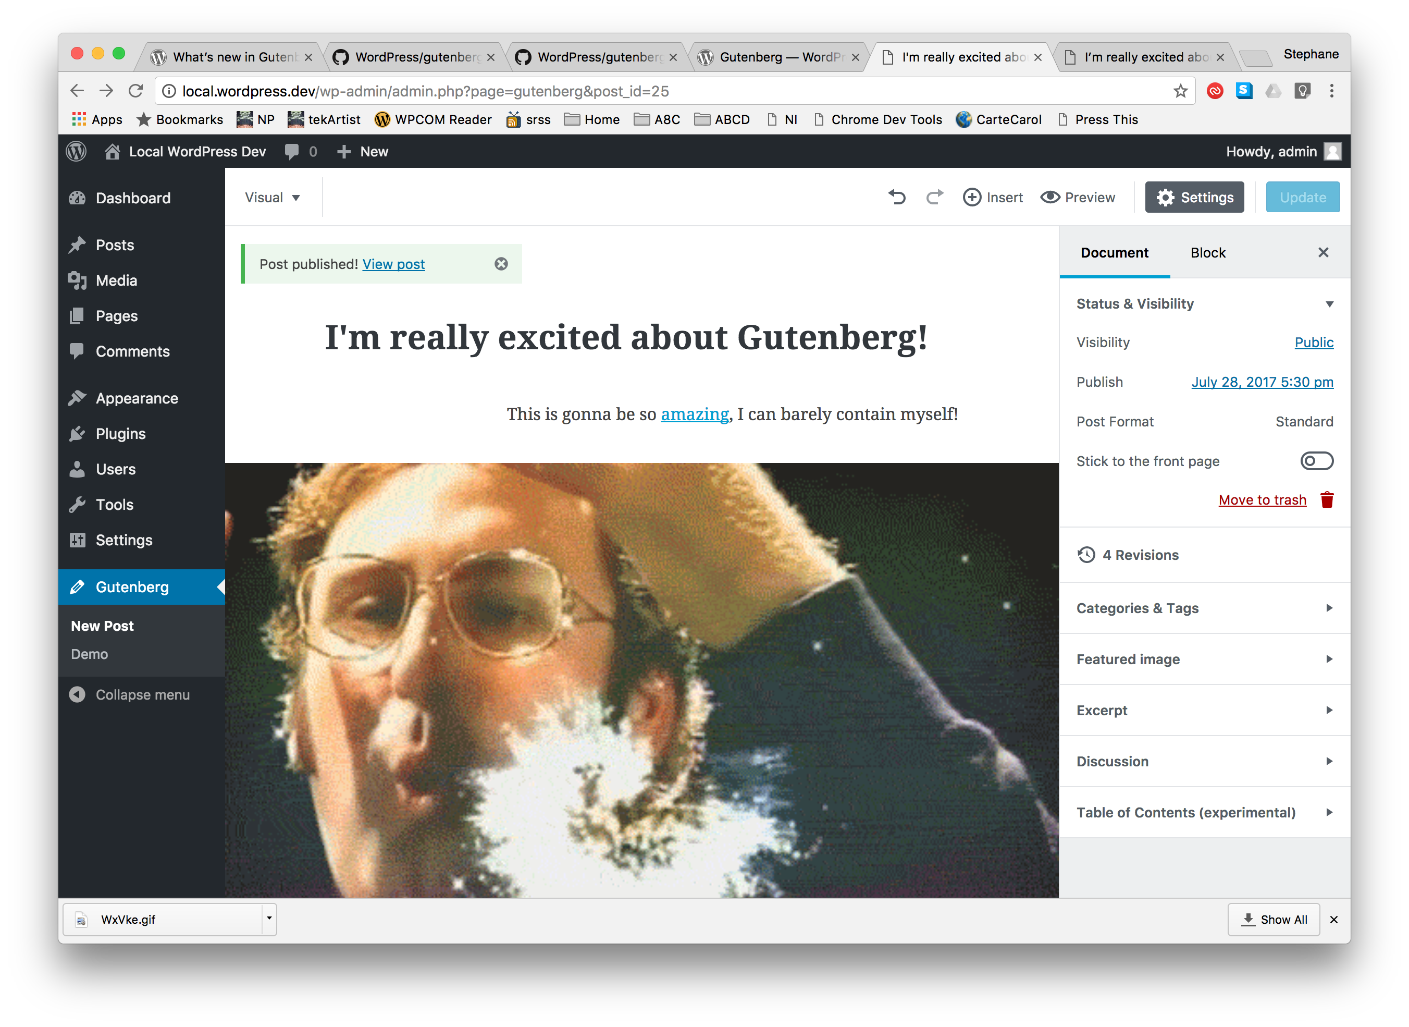Bookmark page with the star icon

tap(1180, 91)
